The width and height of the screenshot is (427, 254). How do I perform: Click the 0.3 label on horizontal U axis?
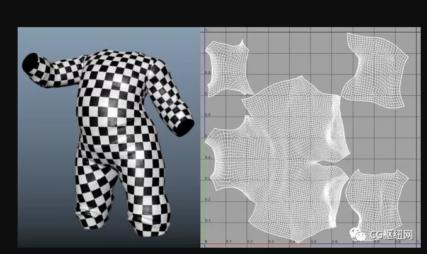click(x=271, y=242)
